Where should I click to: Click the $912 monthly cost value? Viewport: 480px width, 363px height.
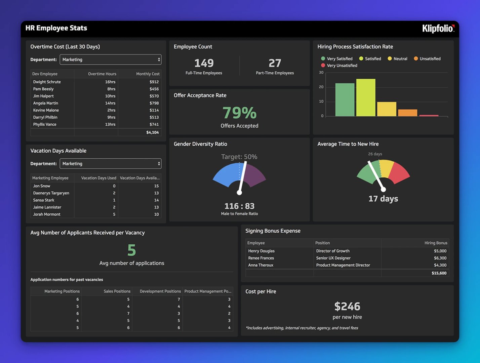[x=154, y=82]
